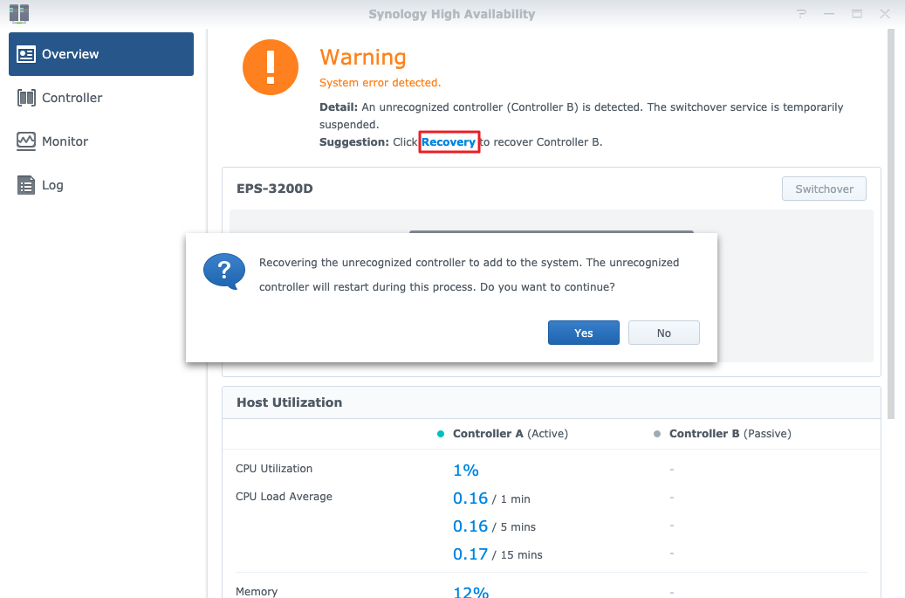Click the 1% CPU utilization value
The image size is (905, 598).
coord(466,471)
